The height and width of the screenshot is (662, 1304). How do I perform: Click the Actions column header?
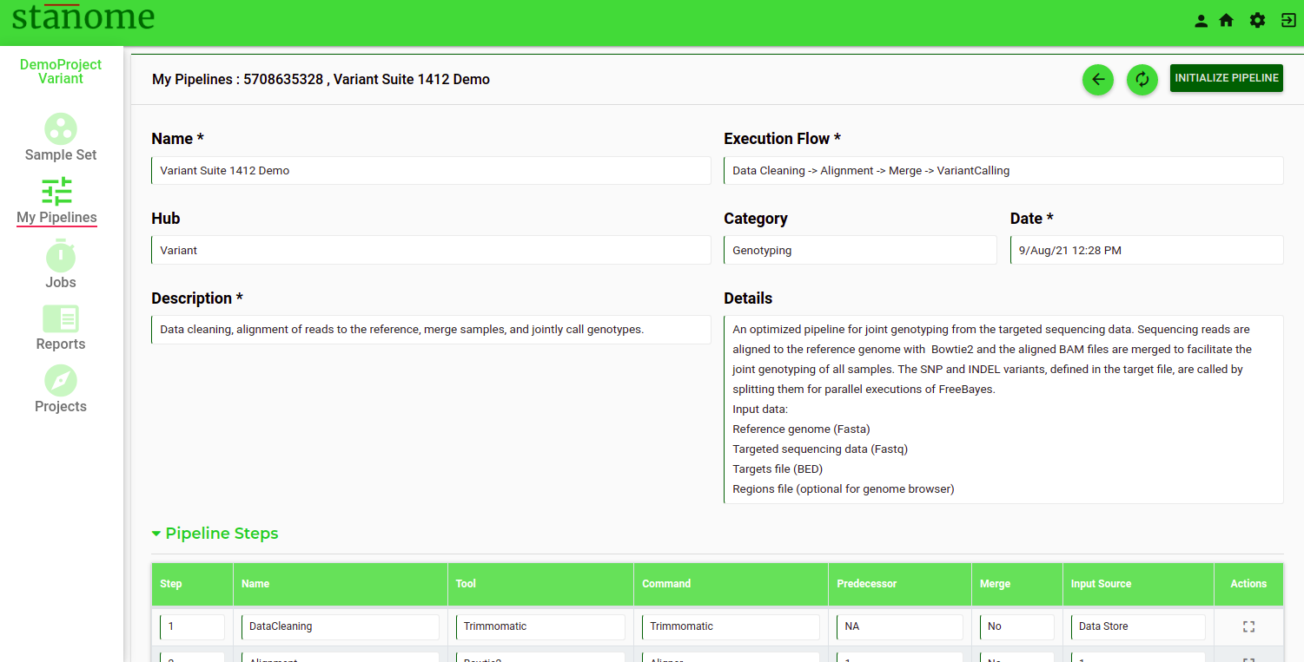(x=1248, y=584)
